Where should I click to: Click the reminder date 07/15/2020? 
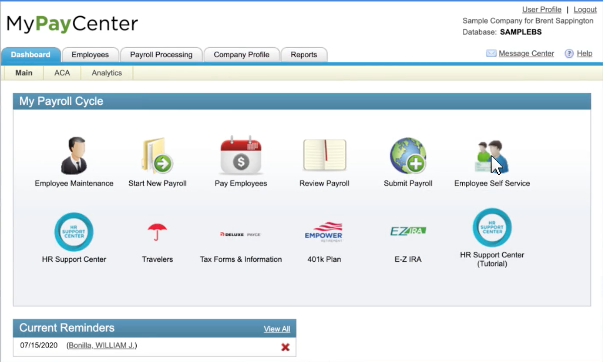click(x=39, y=345)
